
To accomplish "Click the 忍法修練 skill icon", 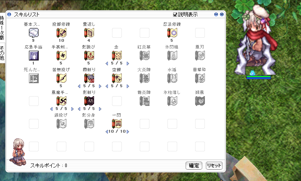I will point(172,33).
